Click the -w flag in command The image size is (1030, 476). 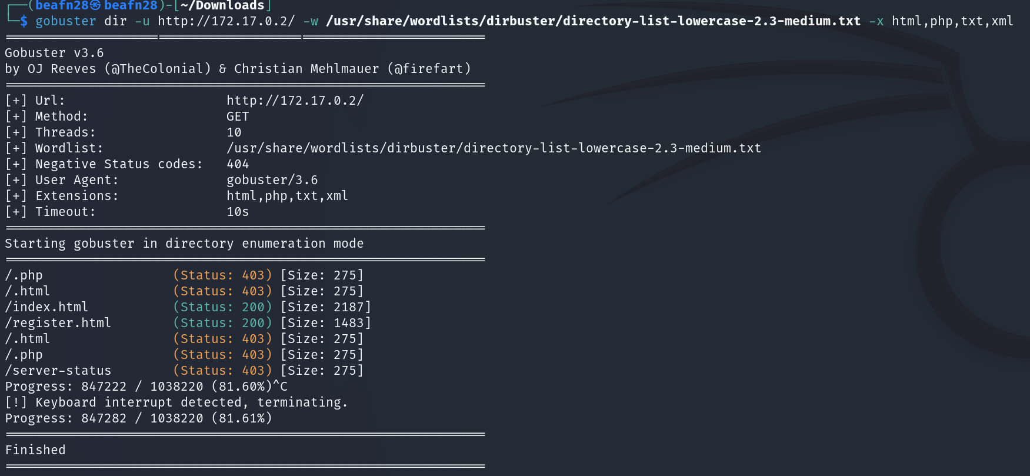coord(311,21)
